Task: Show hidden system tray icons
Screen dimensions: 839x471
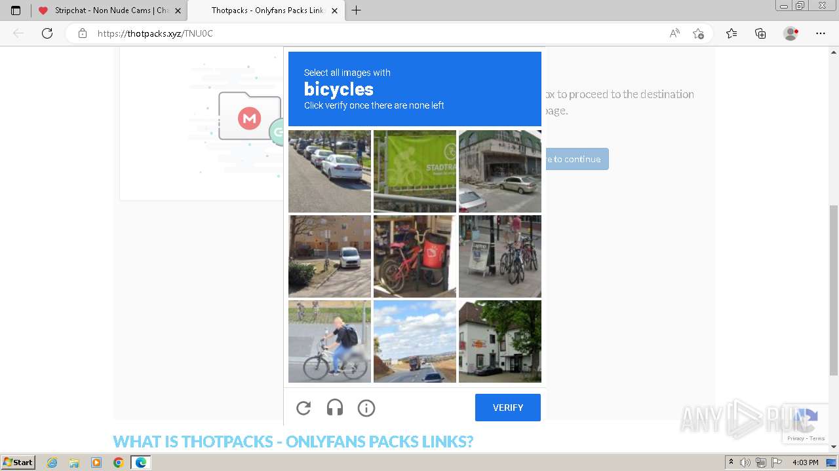Action: [x=731, y=462]
